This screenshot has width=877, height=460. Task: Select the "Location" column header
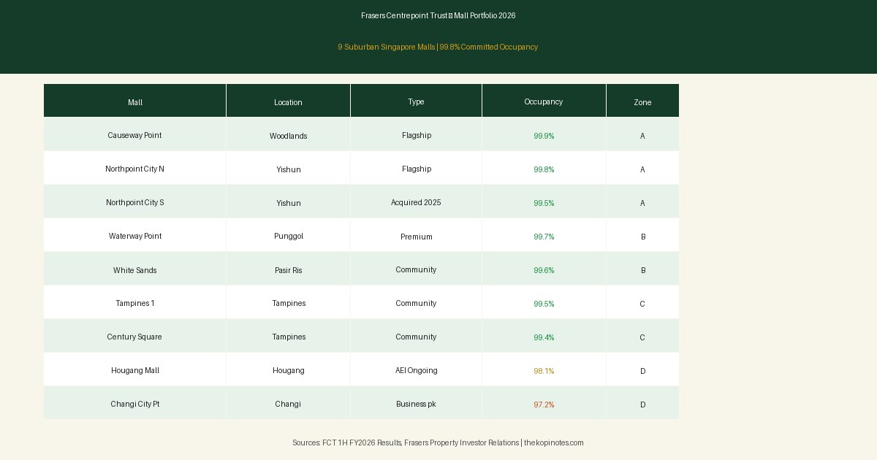(288, 102)
